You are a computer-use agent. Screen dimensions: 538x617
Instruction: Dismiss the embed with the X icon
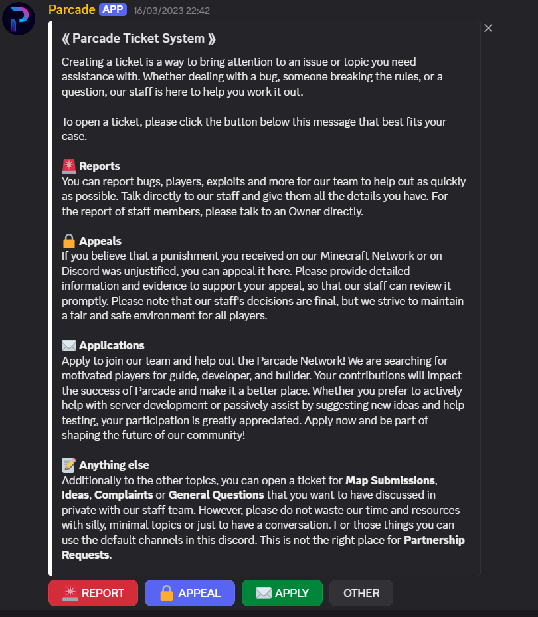[x=488, y=28]
